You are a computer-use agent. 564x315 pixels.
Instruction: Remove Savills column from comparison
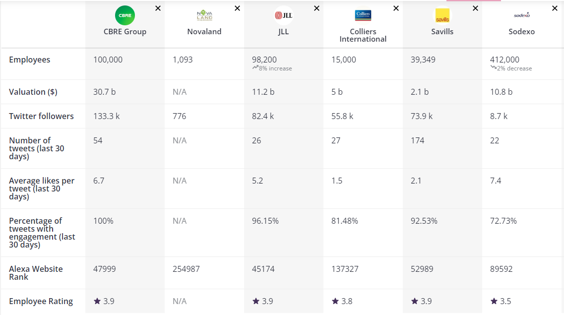475,8
